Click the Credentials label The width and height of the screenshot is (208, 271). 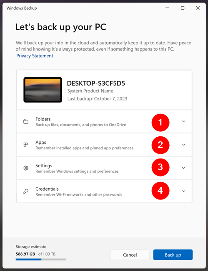[x=47, y=189]
